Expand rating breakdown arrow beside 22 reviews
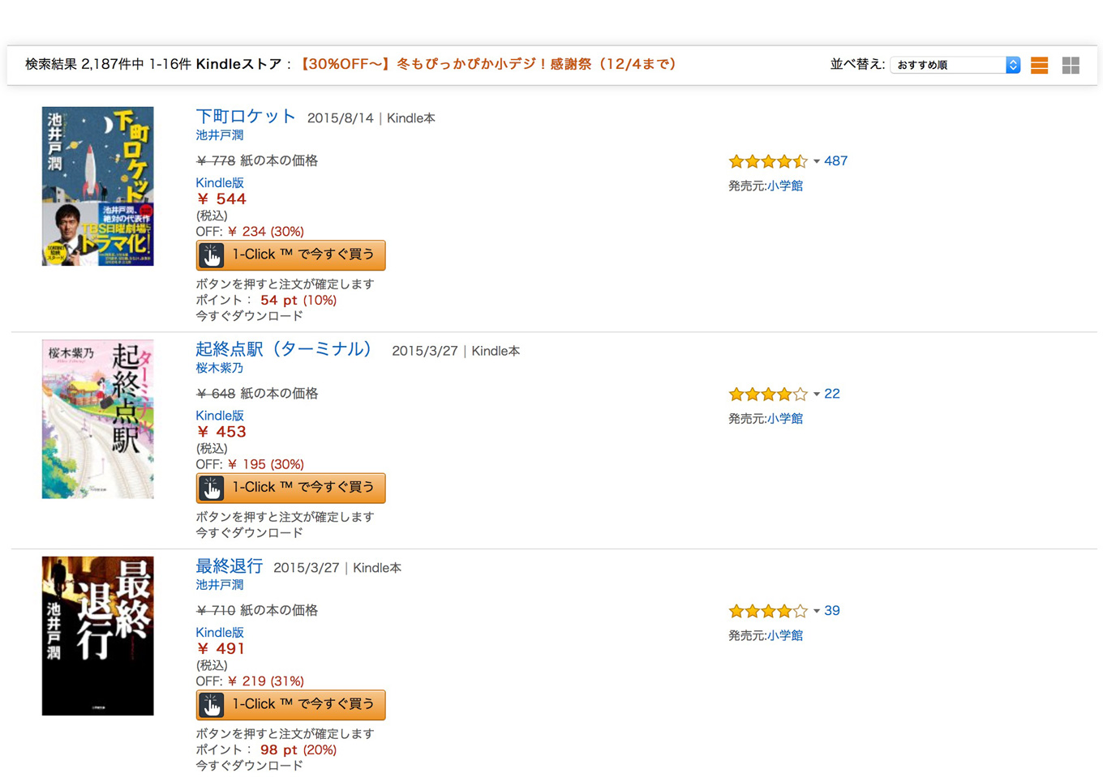Viewport: 1103px width, 777px height. click(x=816, y=395)
